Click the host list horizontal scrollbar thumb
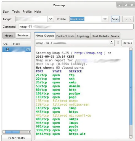Image resolution: width=135 pixels, height=141 pixels. click(12, 132)
